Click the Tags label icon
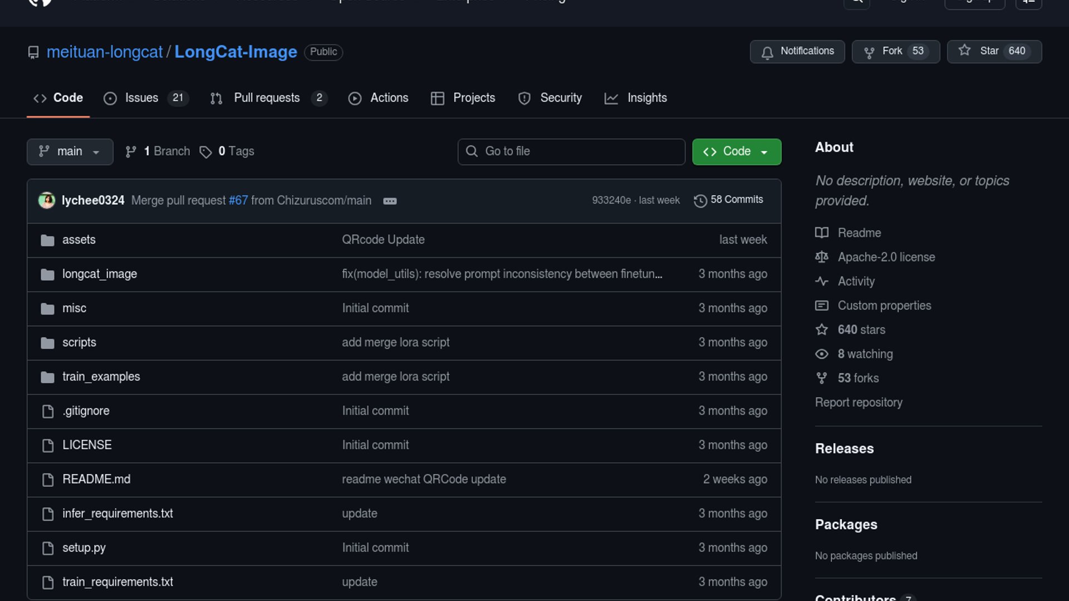Image resolution: width=1069 pixels, height=601 pixels. tap(205, 152)
